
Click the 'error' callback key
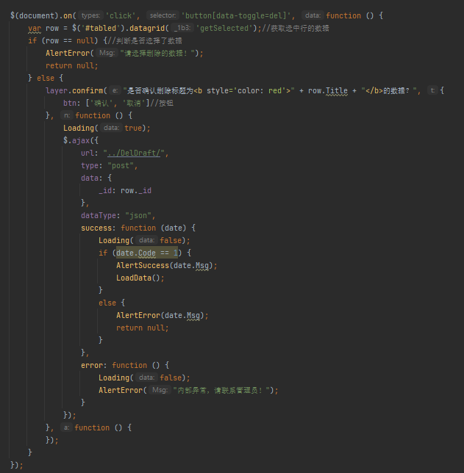tap(92, 365)
